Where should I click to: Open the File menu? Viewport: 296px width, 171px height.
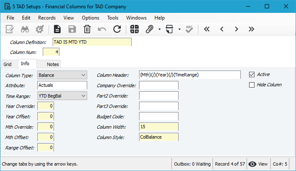point(10,18)
